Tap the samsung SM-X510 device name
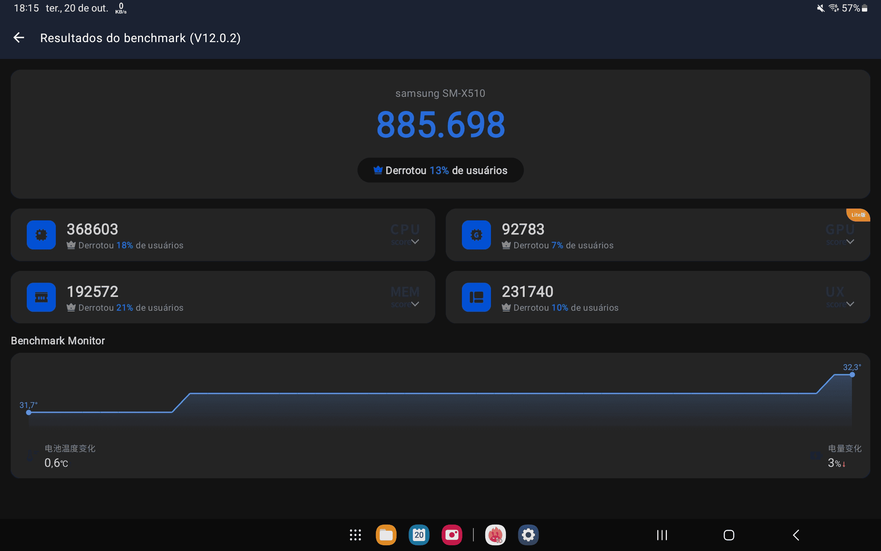This screenshot has height=551, width=881. (x=440, y=93)
